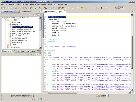Collapse the _diag folder
This screenshot has width=136, height=102.
point(5,20)
